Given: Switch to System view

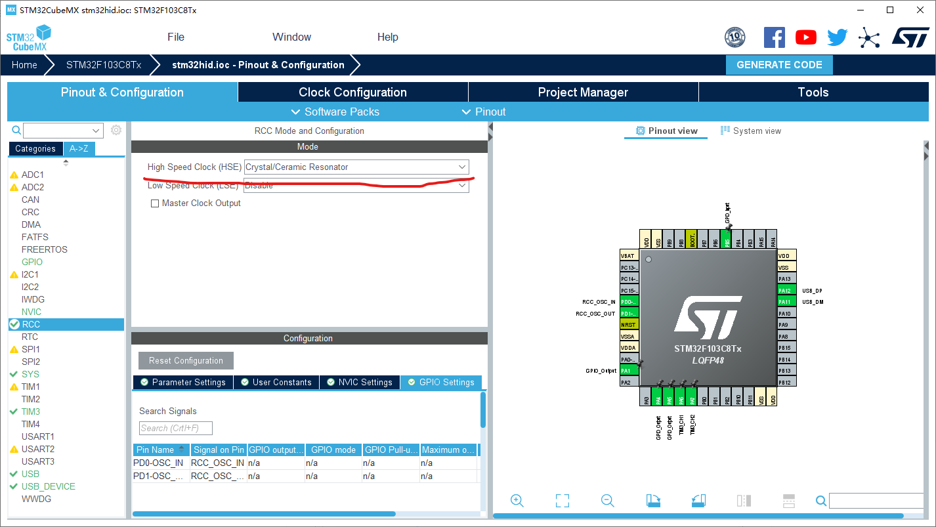Looking at the screenshot, I should [x=751, y=131].
